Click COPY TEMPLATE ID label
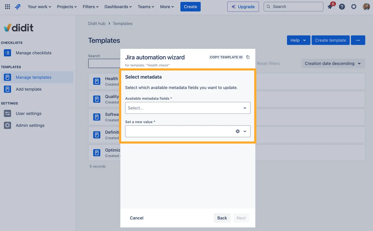 (x=226, y=57)
